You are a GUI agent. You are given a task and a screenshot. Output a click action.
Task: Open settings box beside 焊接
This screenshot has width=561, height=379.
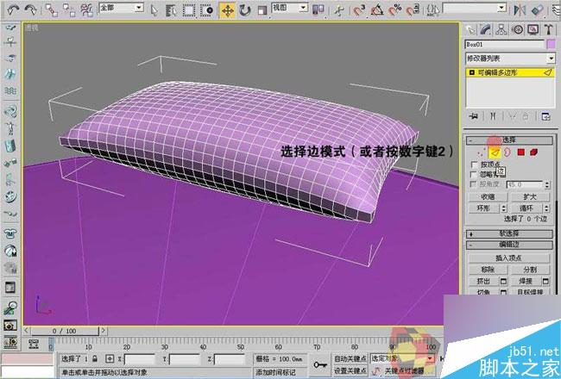545,281
